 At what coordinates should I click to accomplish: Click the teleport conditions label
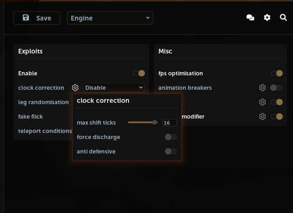click(x=45, y=131)
